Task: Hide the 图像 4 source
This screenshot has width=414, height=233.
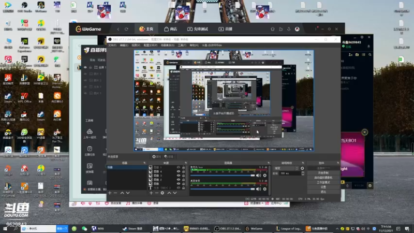Action: point(179,171)
